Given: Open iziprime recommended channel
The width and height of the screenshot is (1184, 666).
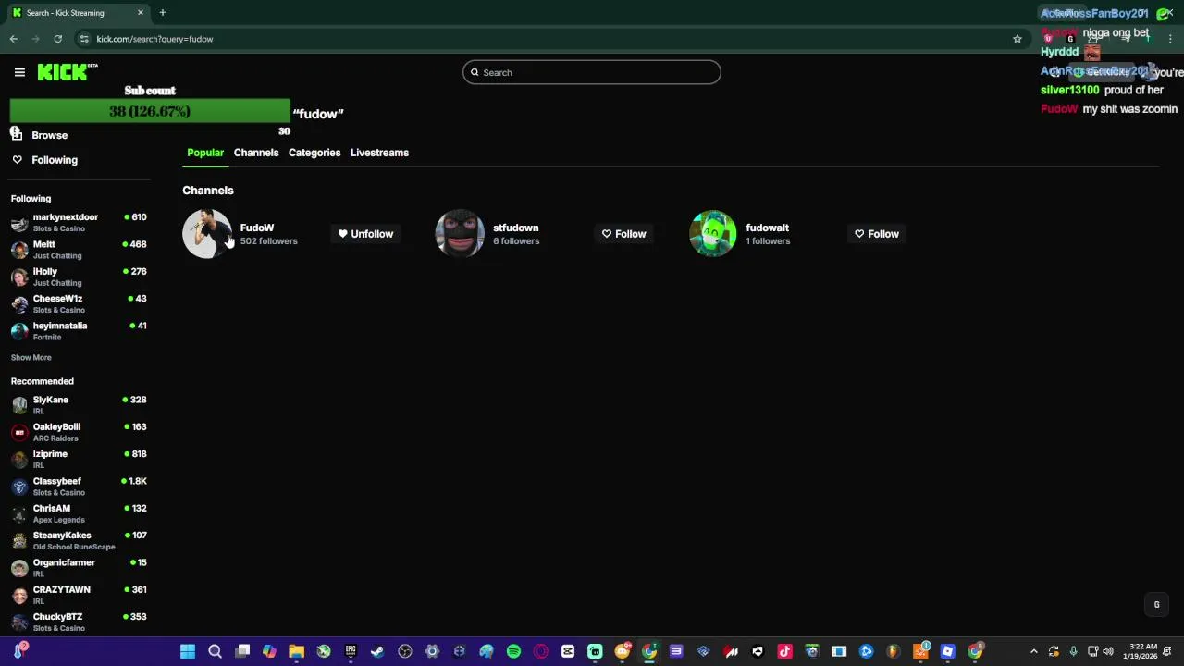Looking at the screenshot, I should tap(79, 460).
